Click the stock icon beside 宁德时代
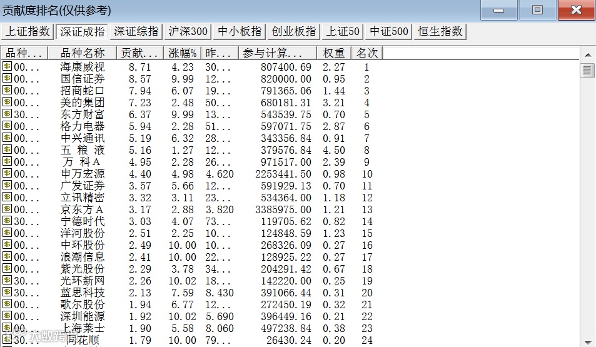 click(x=8, y=221)
